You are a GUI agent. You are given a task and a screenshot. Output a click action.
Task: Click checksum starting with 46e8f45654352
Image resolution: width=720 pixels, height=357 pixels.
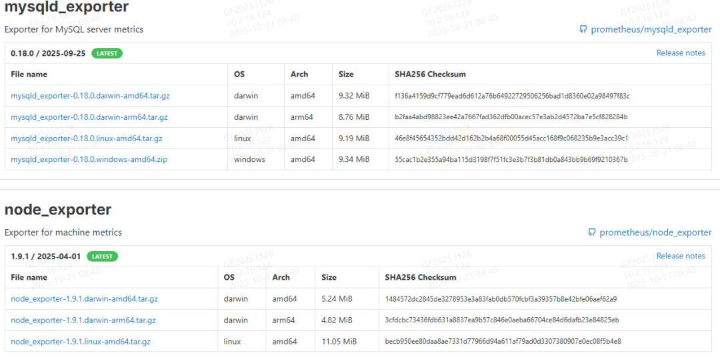511,138
